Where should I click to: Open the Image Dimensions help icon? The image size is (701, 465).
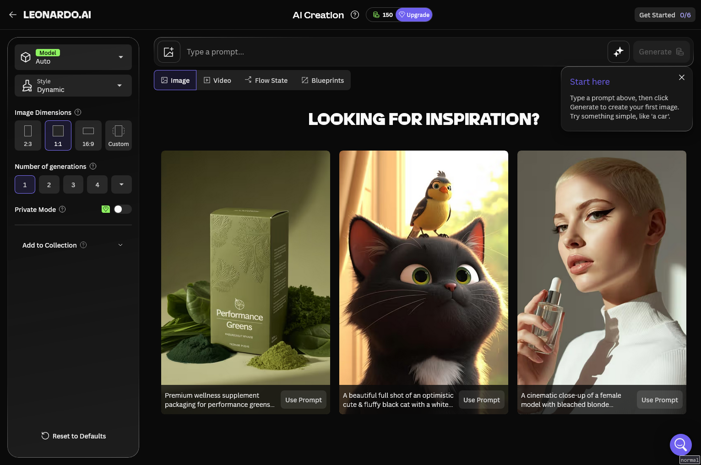(78, 112)
